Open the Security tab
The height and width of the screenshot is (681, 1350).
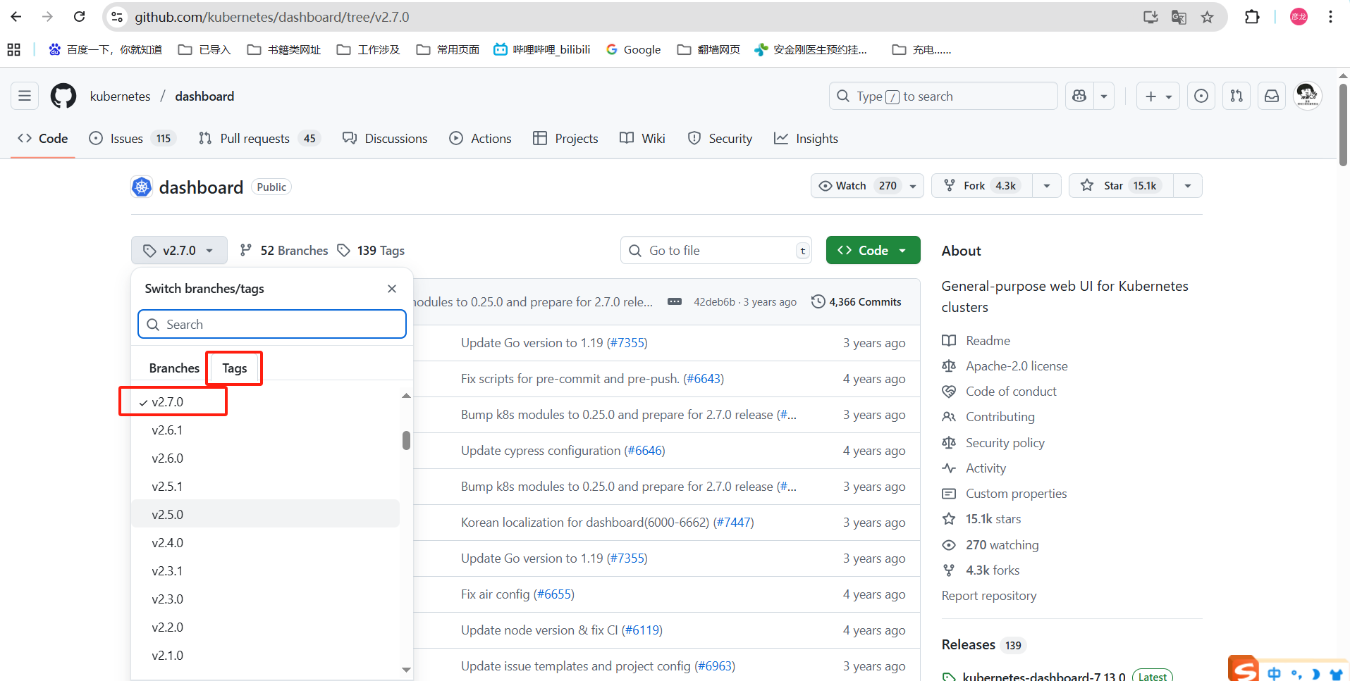pos(720,139)
